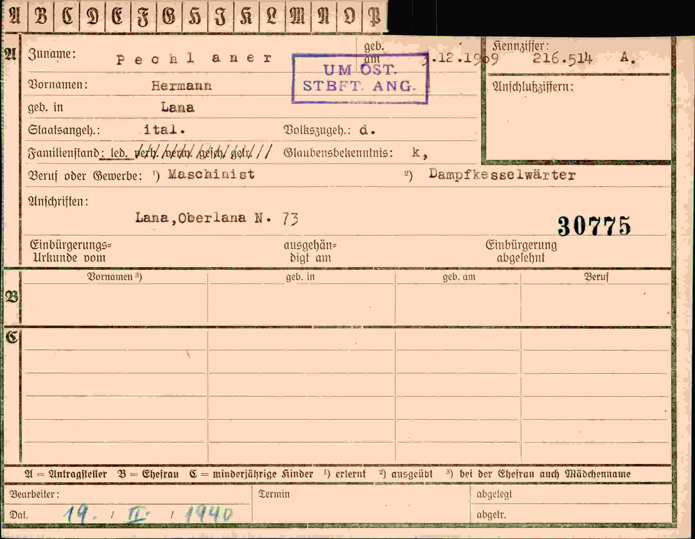Screen dimensions: 695x539
Task: Click the 'Beruf oder Gewerbe:' label
Action: [x=85, y=176]
